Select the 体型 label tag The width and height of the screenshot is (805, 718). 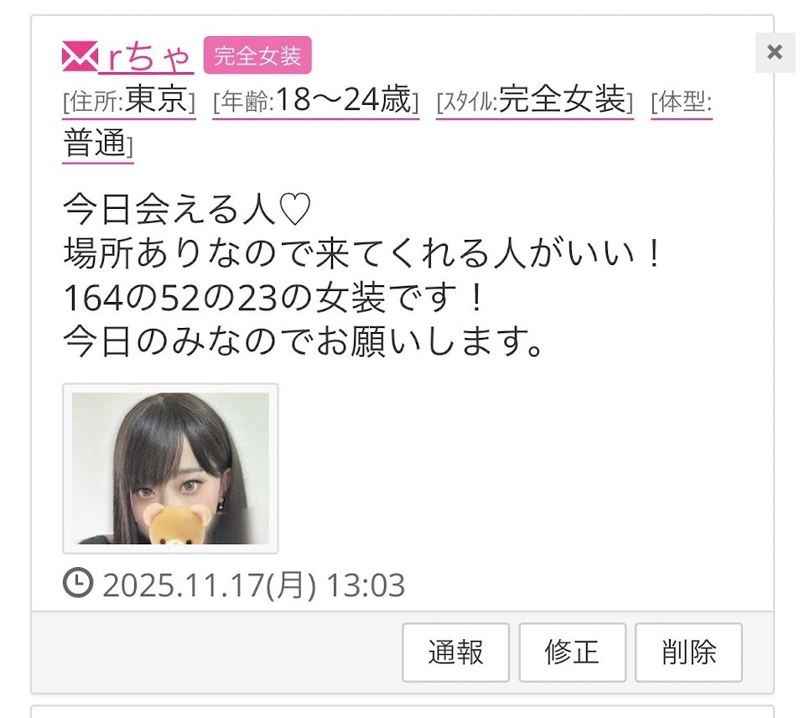(681, 101)
